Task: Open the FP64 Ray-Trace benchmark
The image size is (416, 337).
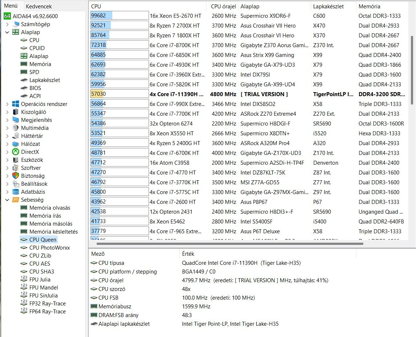Action: pos(48,311)
